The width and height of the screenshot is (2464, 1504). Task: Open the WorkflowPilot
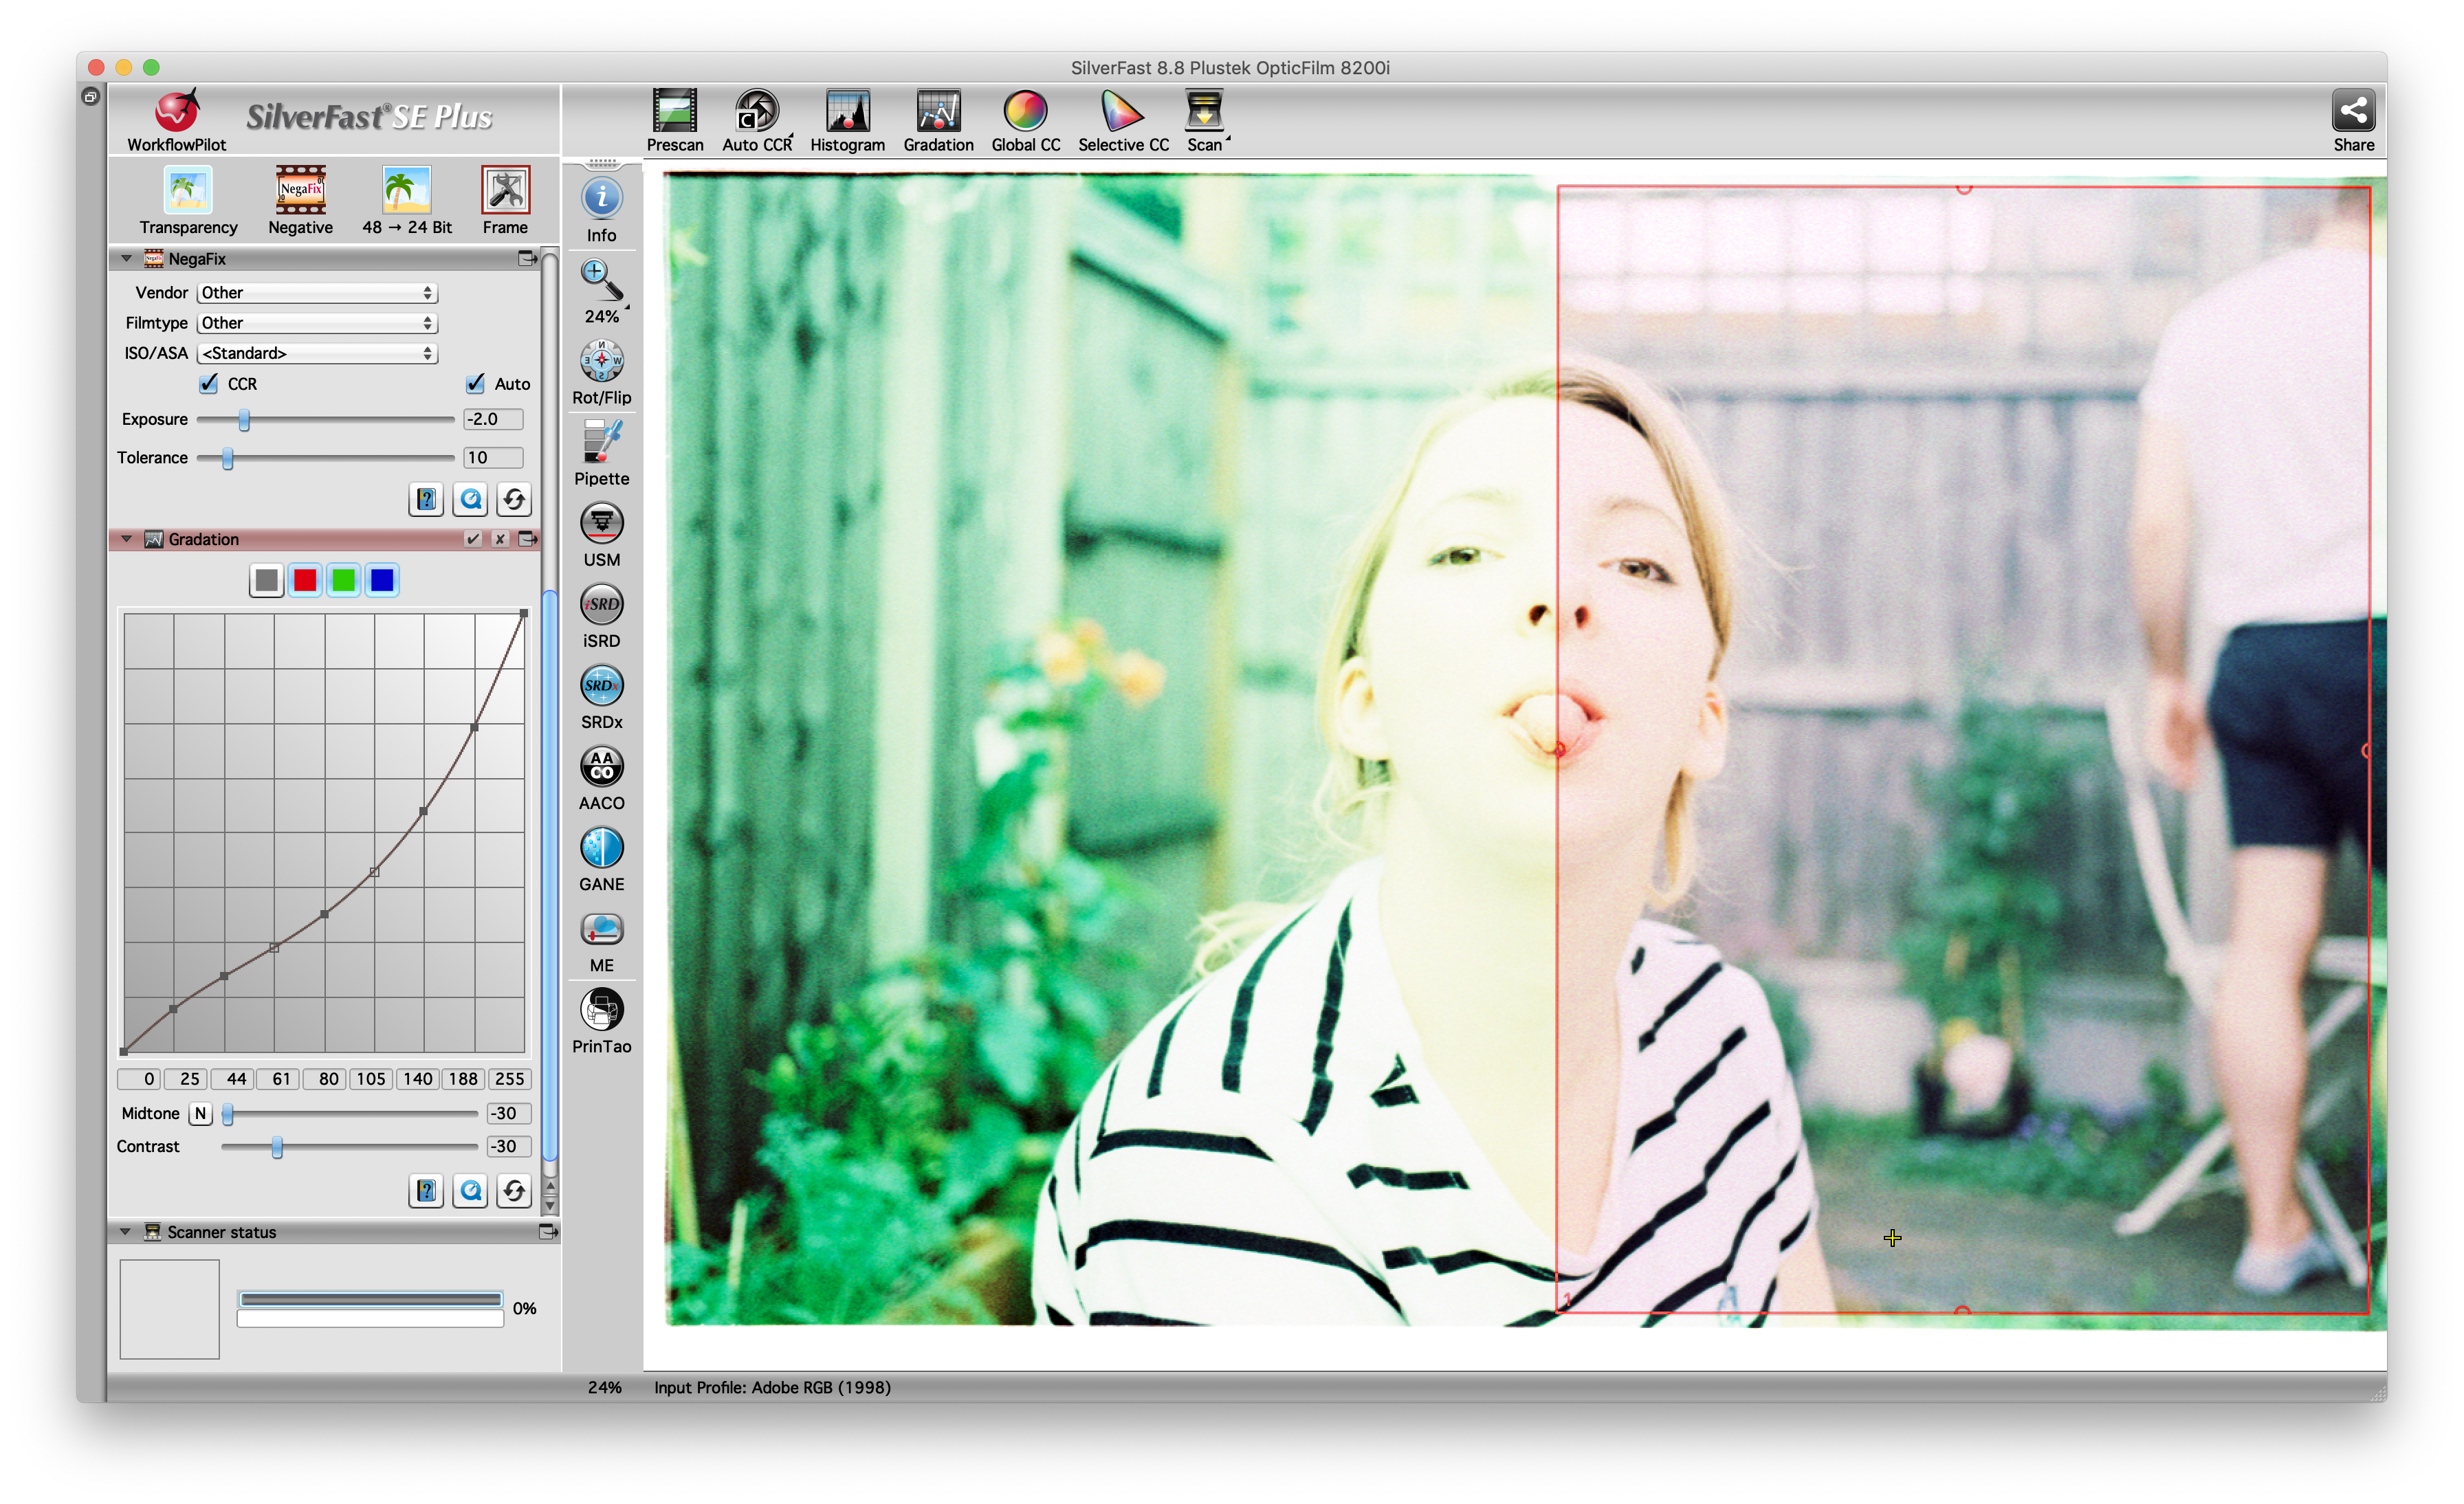[x=177, y=112]
